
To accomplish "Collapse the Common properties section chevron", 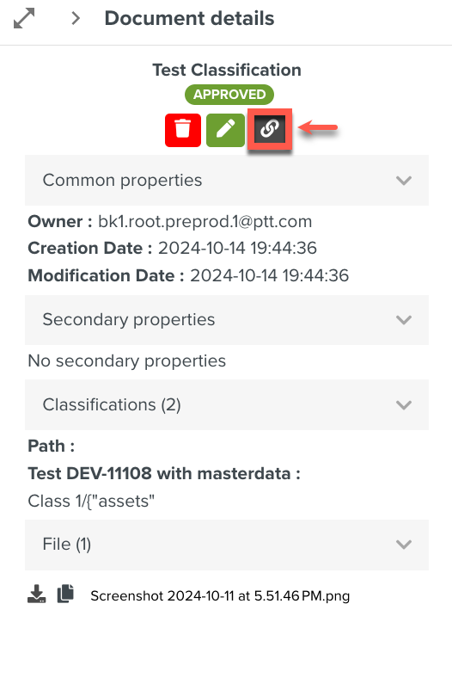I will (404, 181).
